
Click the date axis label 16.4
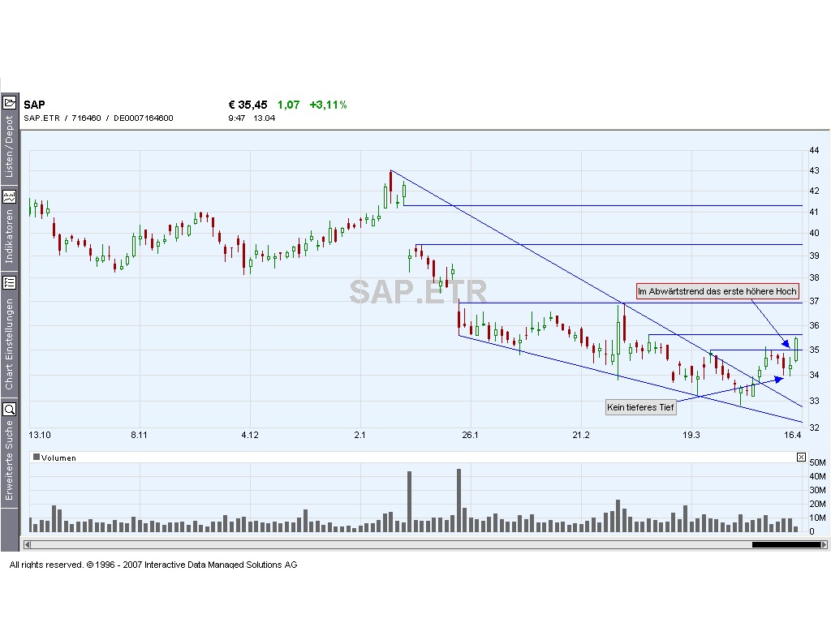[792, 435]
